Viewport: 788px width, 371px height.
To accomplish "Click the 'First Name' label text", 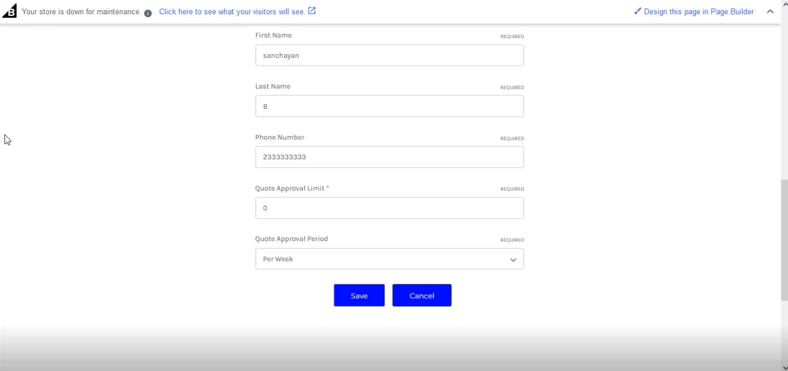I will pos(273,35).
